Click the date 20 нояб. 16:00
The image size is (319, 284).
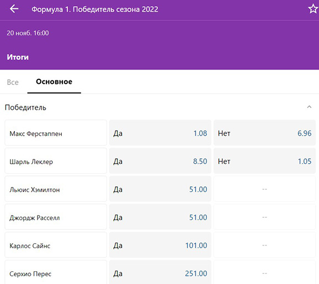tap(28, 33)
